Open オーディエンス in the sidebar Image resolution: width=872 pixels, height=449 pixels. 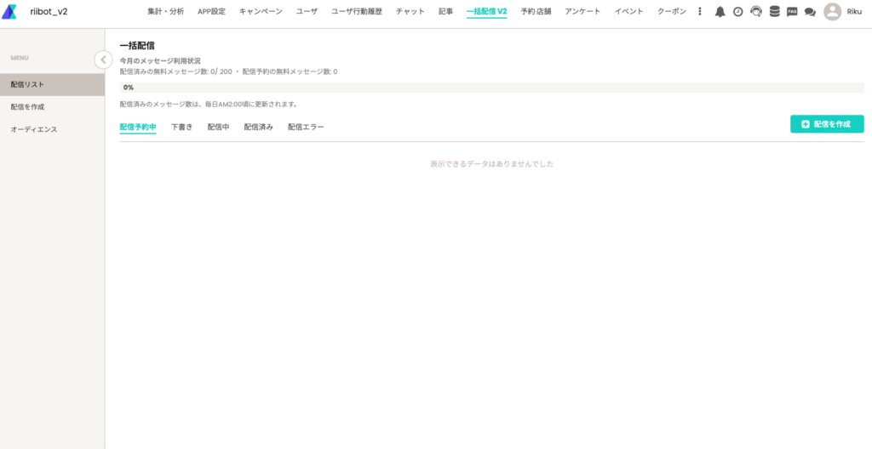pos(34,129)
